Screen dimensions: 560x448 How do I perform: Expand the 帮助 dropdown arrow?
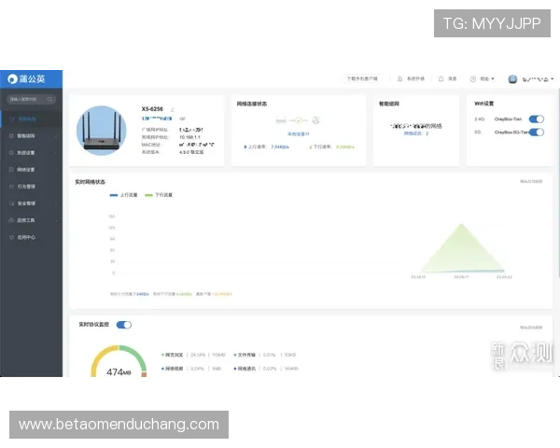point(494,79)
